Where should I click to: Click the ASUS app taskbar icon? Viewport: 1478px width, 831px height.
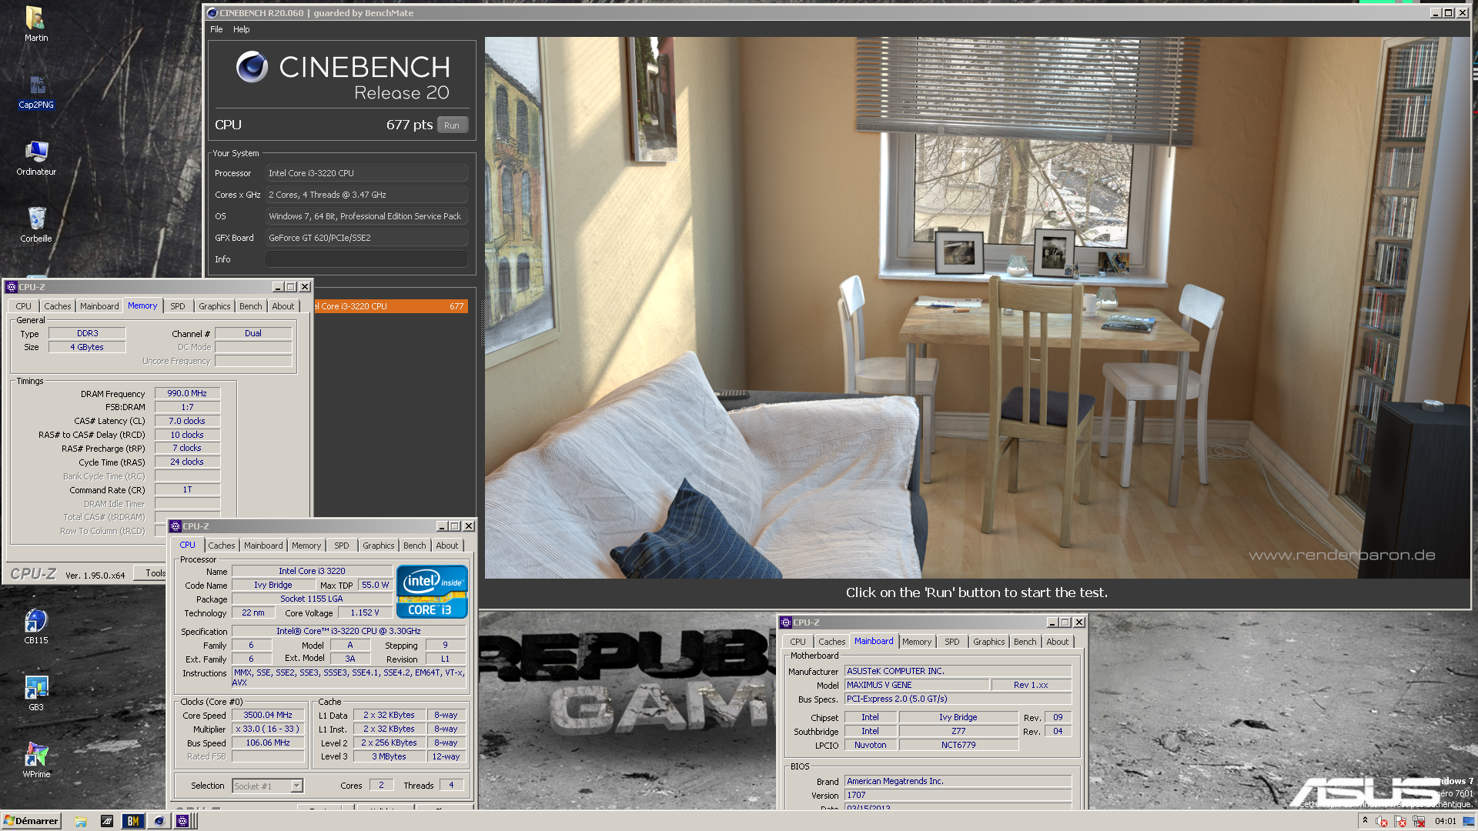107,821
